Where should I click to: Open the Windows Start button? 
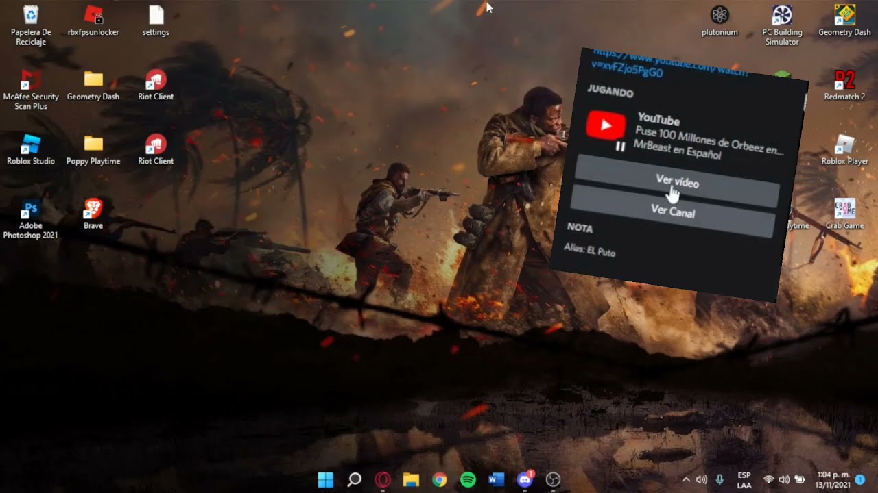(x=326, y=479)
